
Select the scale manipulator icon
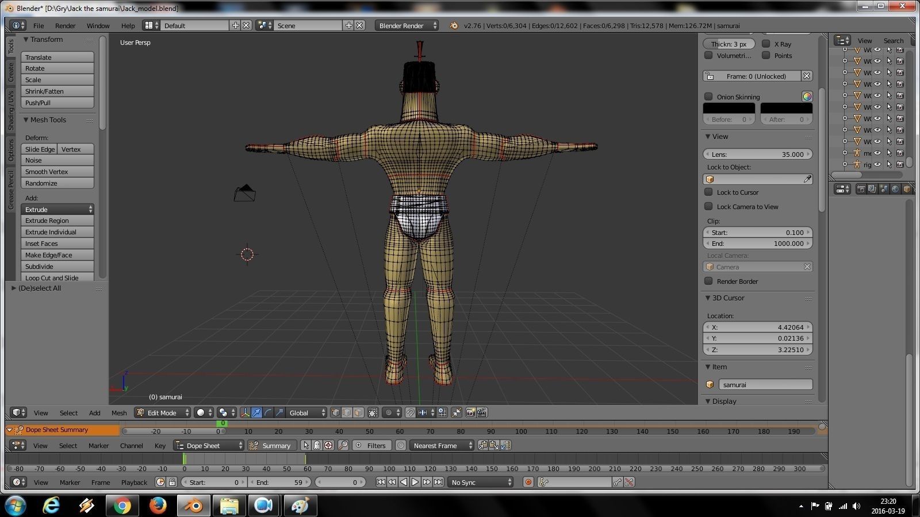coord(279,412)
